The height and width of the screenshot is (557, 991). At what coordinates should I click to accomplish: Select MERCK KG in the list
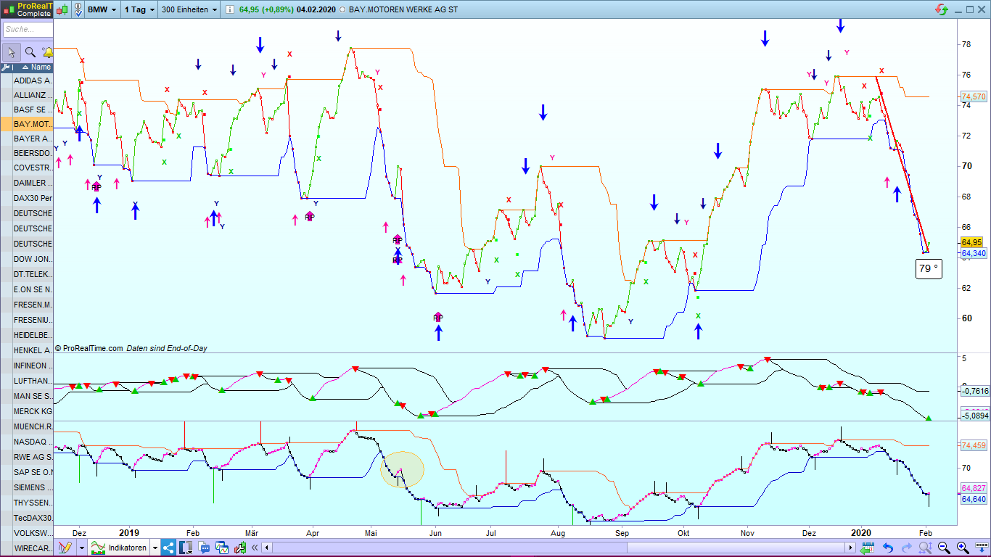(33, 411)
